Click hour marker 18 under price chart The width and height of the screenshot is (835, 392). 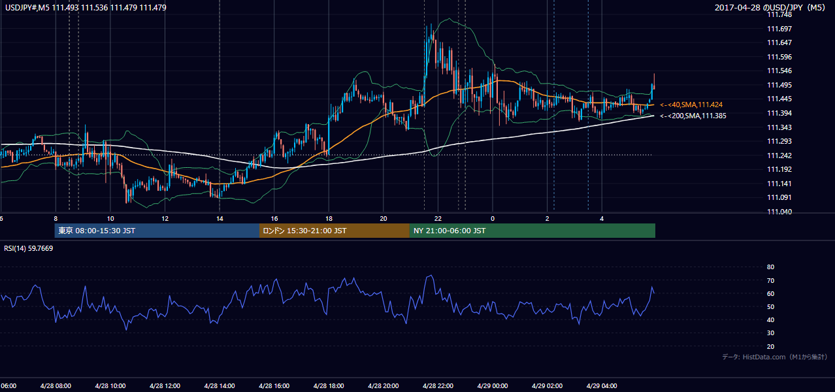pos(329,218)
